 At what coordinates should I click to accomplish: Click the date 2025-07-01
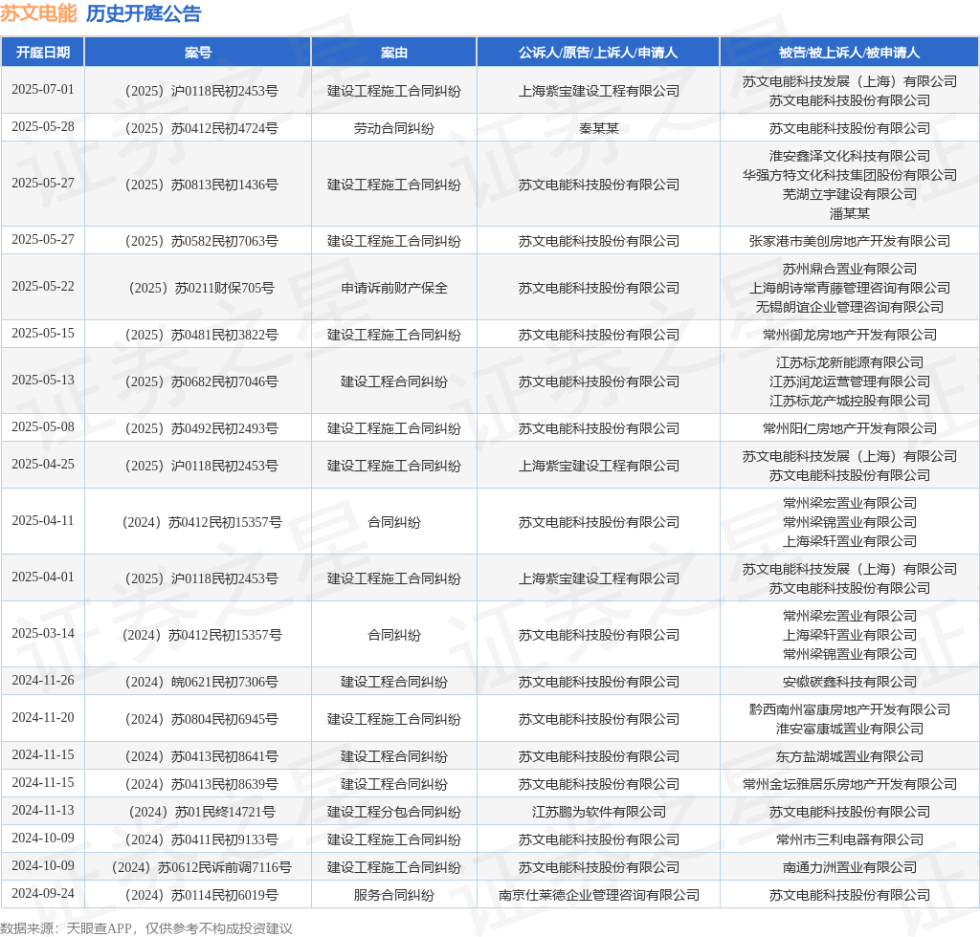point(42,89)
